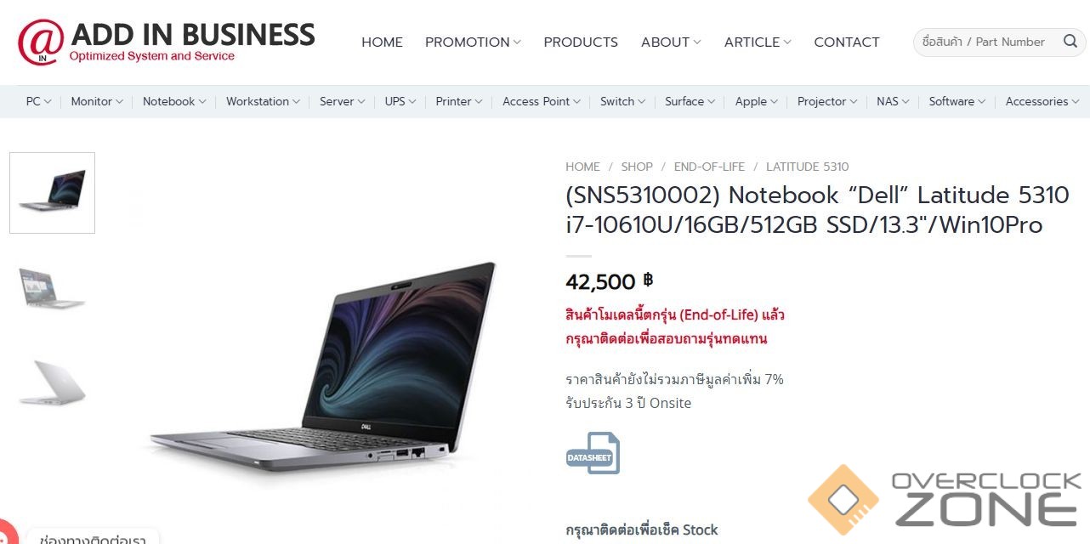Click the Overclock Zone watermark logo
The height and width of the screenshot is (544, 1090).
pyautogui.click(x=945, y=499)
